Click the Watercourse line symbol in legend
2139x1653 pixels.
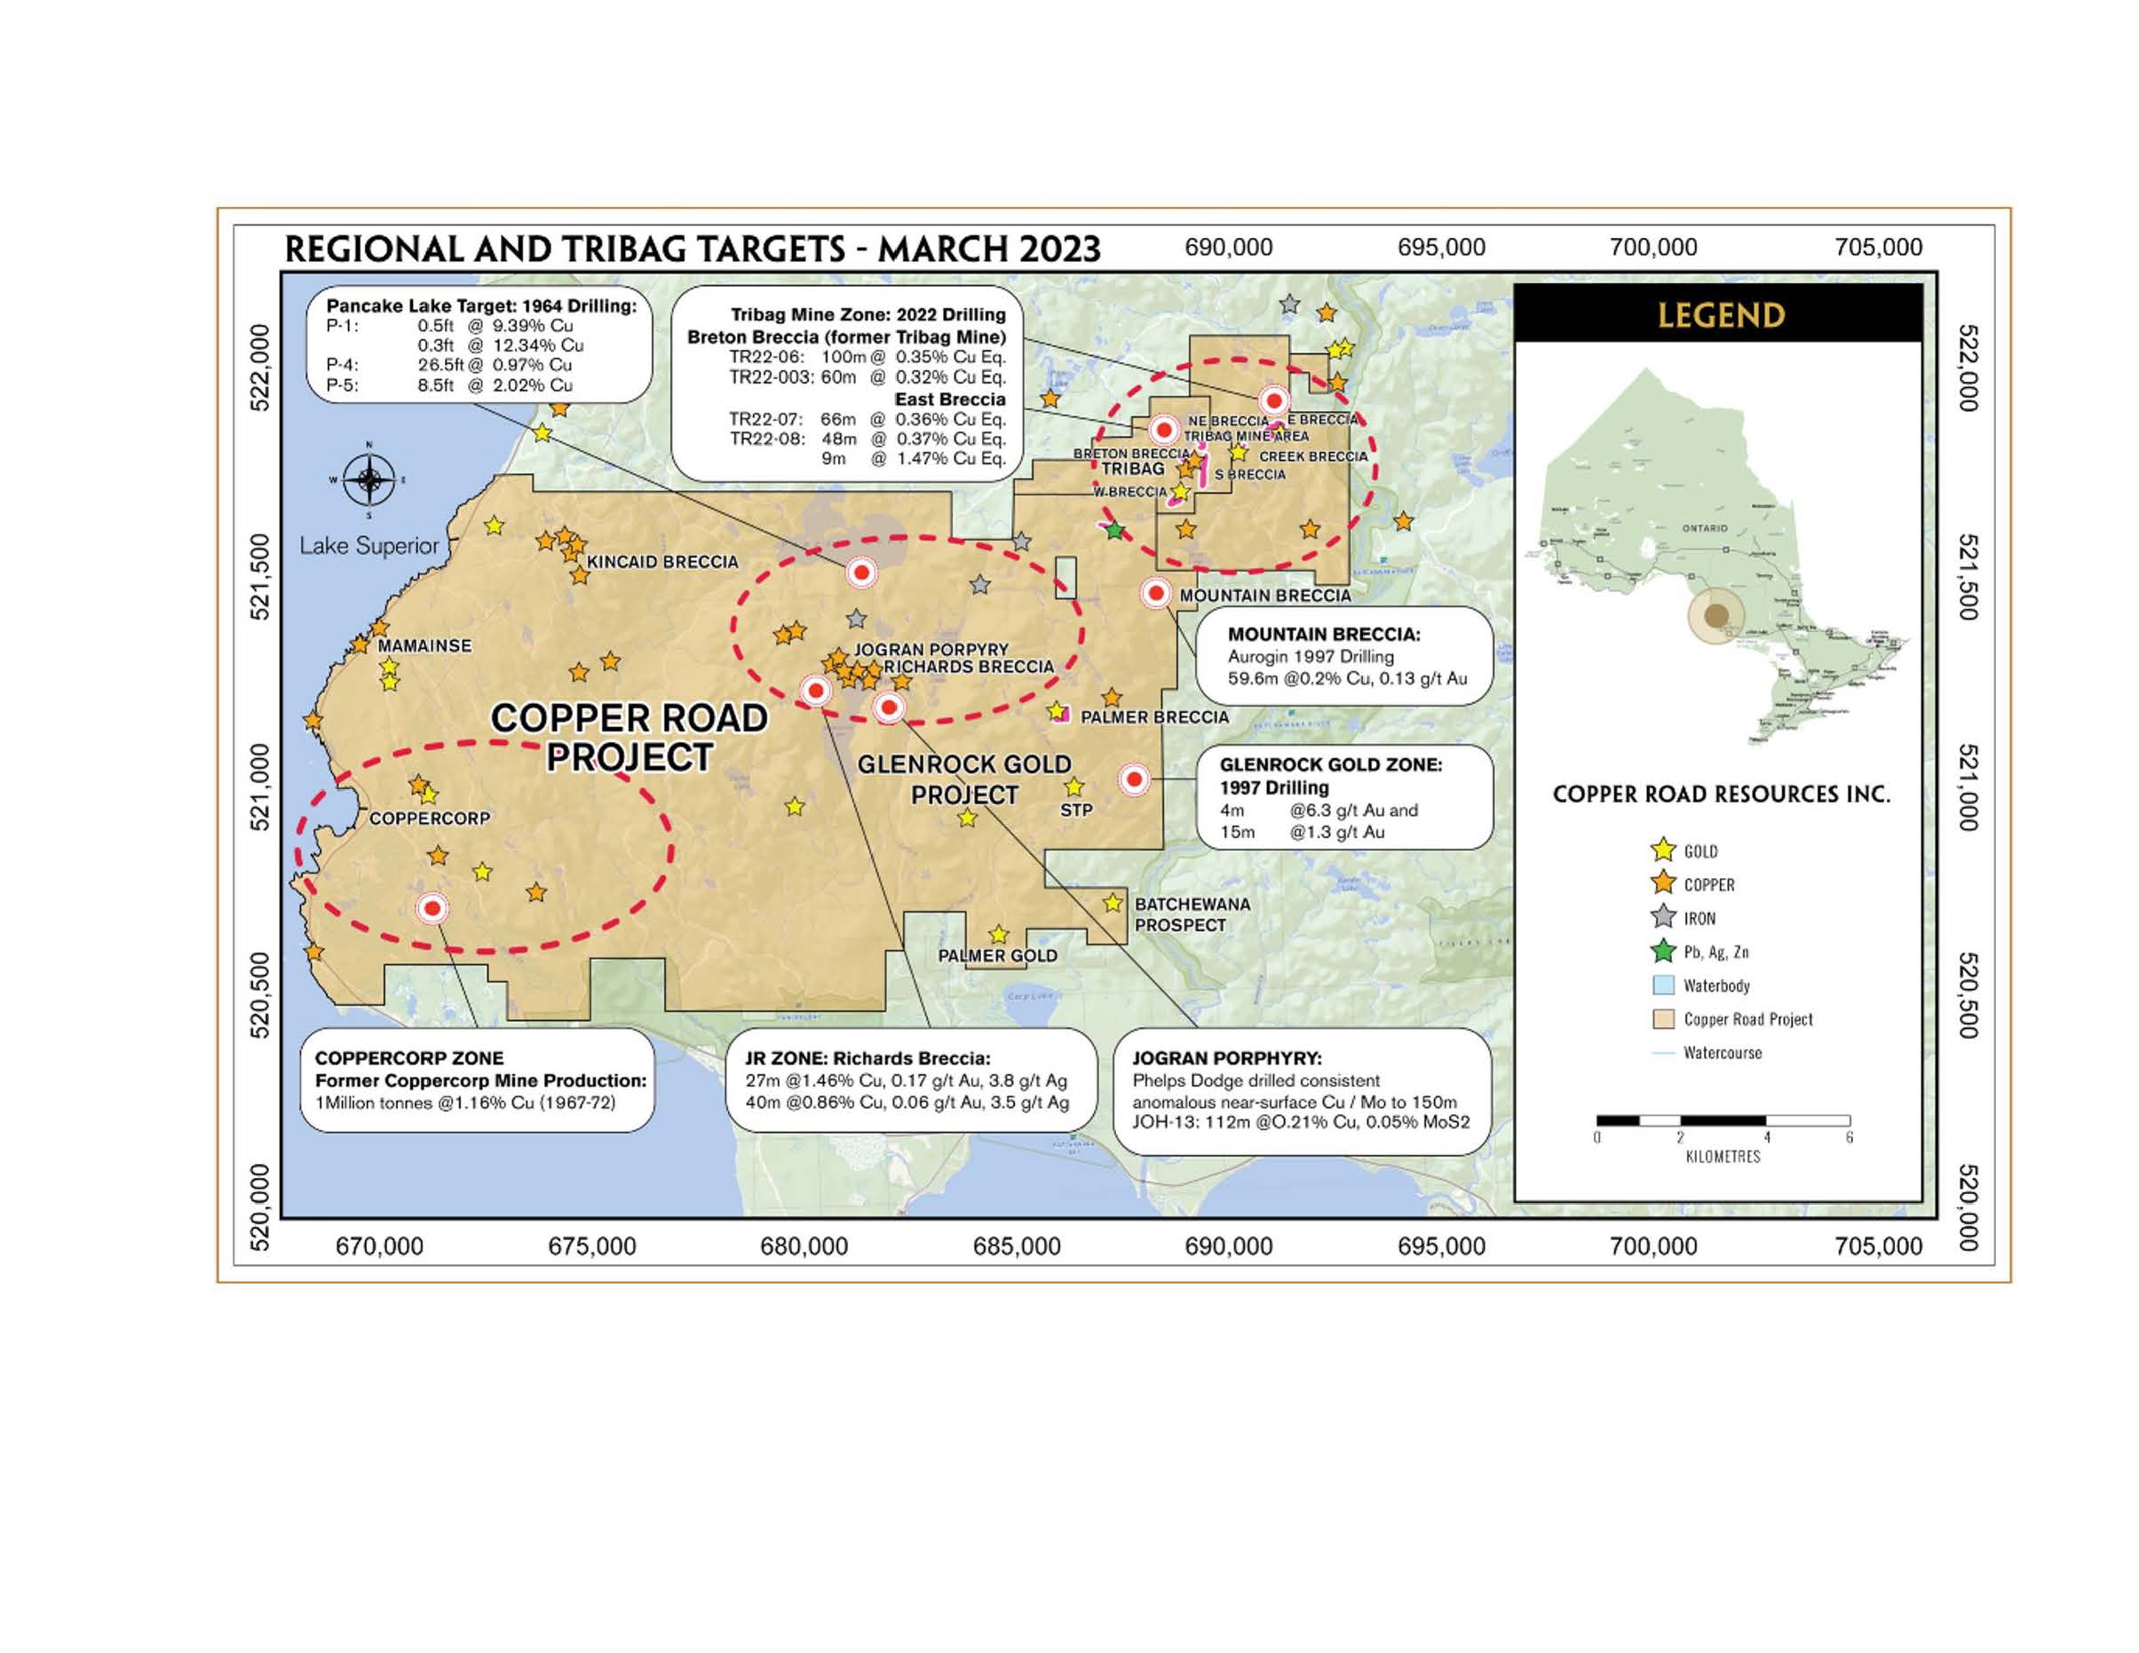pos(1663,1053)
